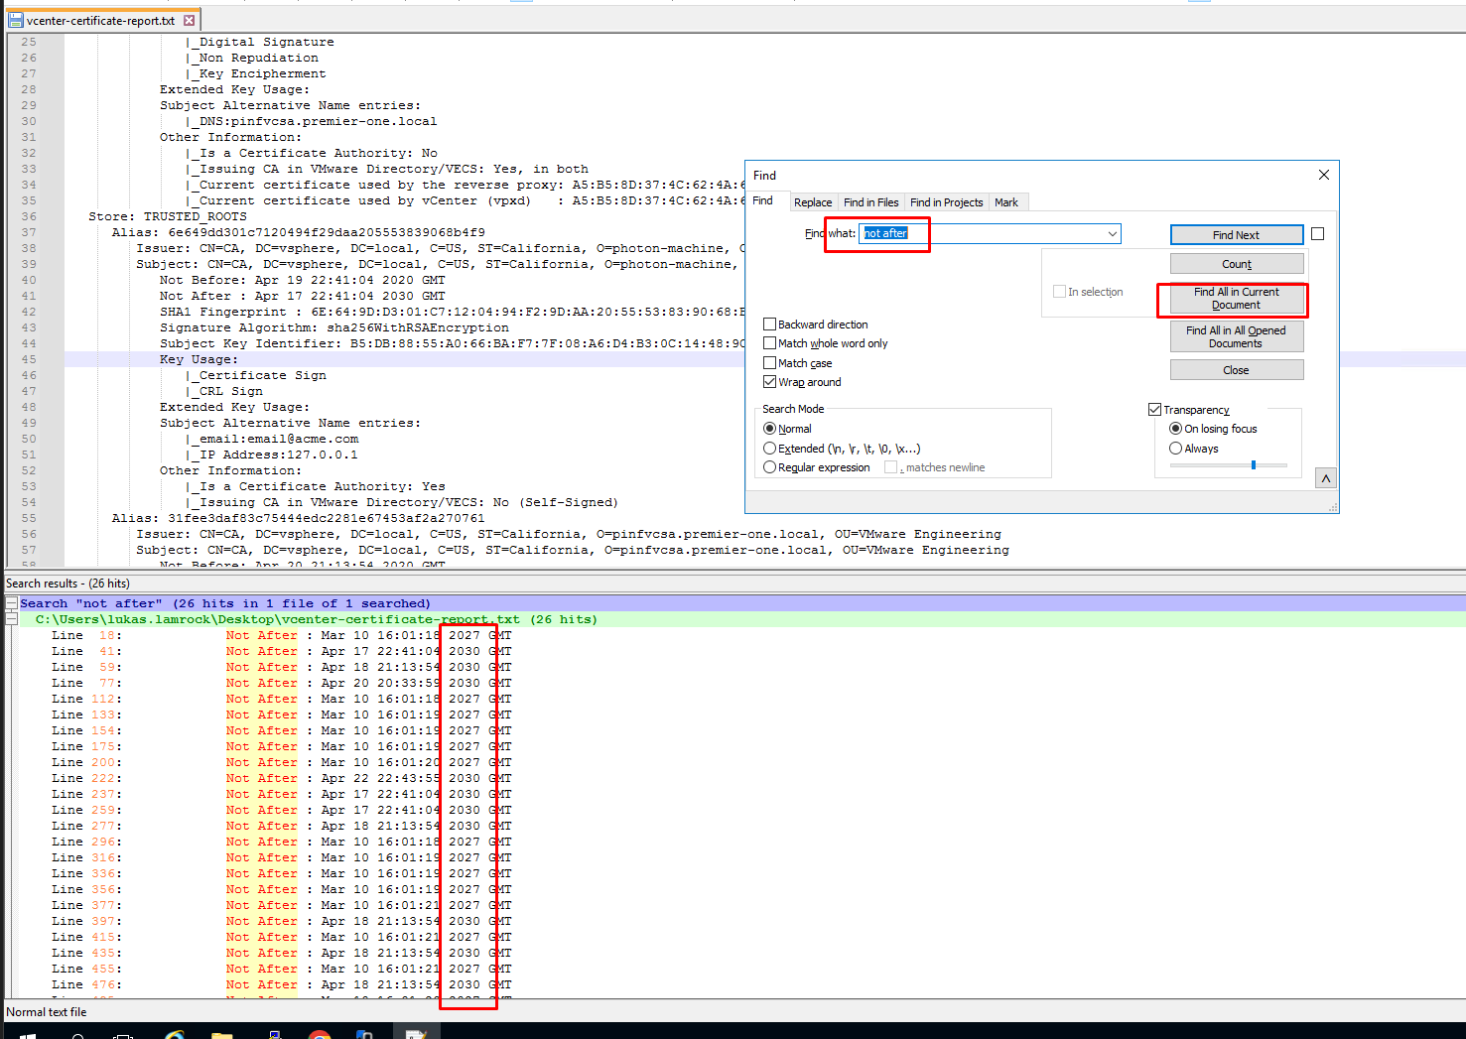Click the Find Next button
The height and width of the screenshot is (1039, 1466).
tap(1237, 235)
